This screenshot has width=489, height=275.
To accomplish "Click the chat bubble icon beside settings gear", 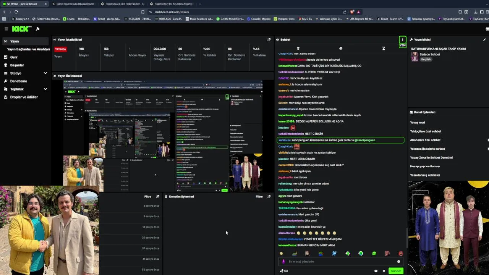I will coord(376,271).
